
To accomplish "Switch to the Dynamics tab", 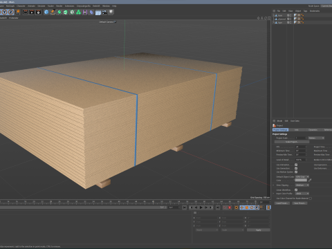I will coord(313,130).
